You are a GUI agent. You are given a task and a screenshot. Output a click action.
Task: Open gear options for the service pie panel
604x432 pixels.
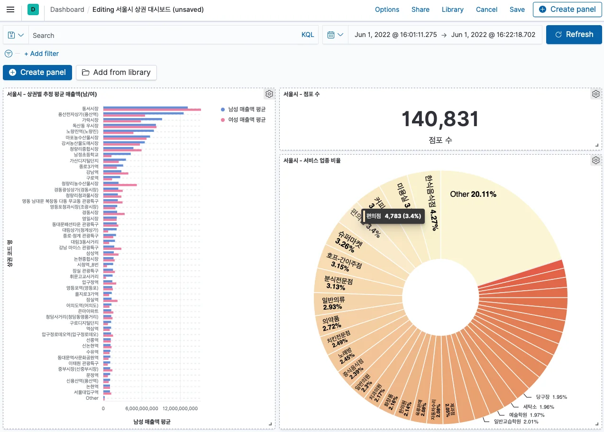coord(596,160)
